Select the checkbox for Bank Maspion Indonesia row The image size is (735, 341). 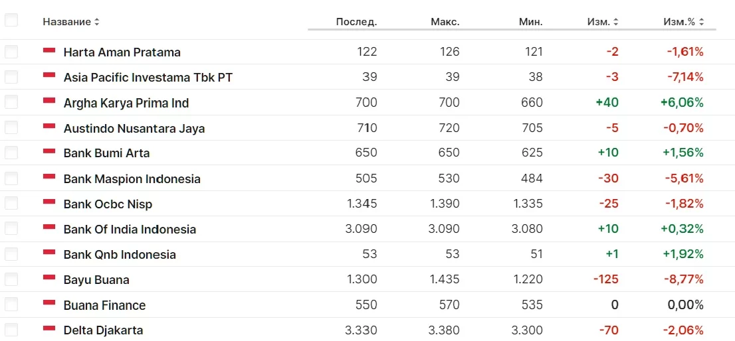[x=11, y=178]
